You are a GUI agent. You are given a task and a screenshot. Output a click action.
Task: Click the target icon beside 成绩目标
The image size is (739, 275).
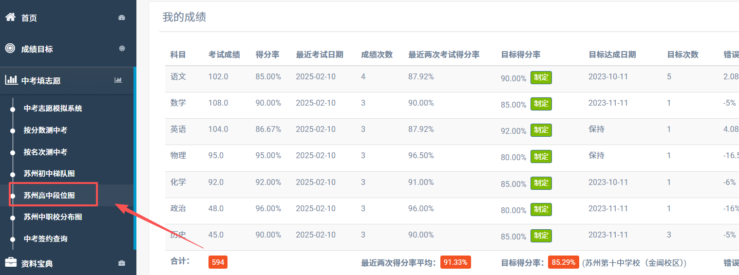click(x=10, y=48)
